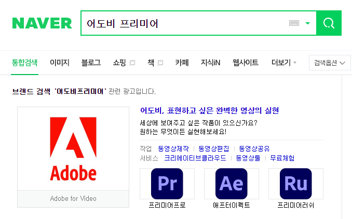This screenshot has width=352, height=219.
Task: Open the 검색옵션 dropdown
Action: point(330,63)
